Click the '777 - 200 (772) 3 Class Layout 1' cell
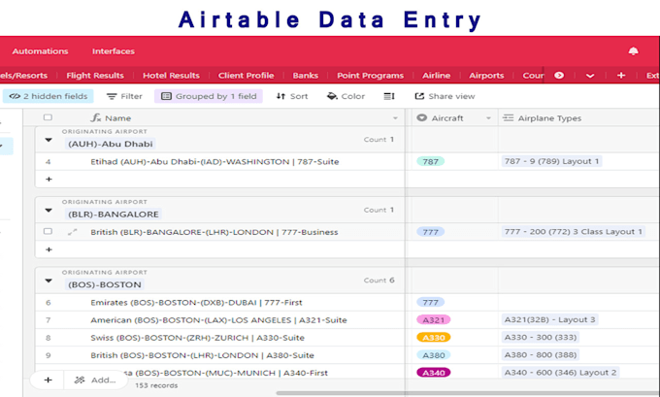Image resolution: width=660 pixels, height=397 pixels. pyautogui.click(x=574, y=232)
